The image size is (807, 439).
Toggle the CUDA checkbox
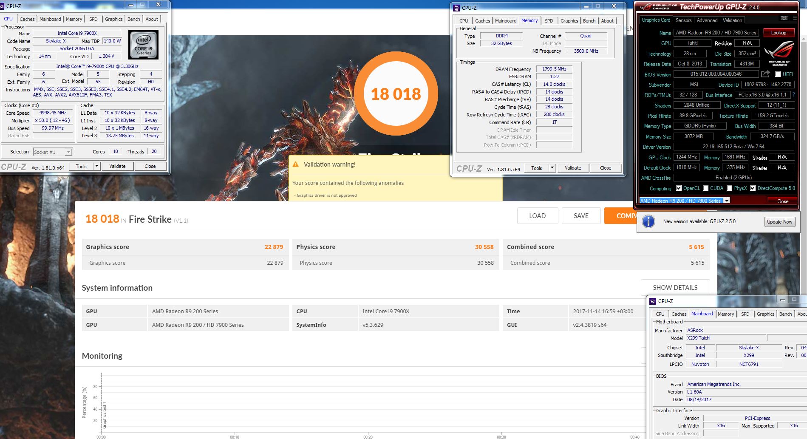click(705, 188)
